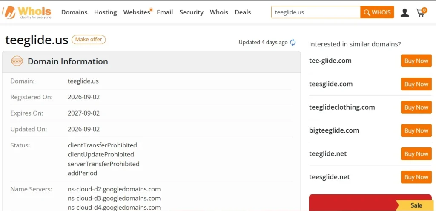436x211 pixels.
Task: Open the user account icon
Action: click(404, 12)
